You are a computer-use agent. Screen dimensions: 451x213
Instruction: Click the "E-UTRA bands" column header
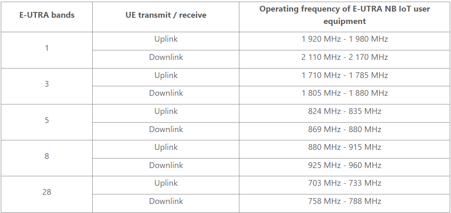tap(47, 15)
